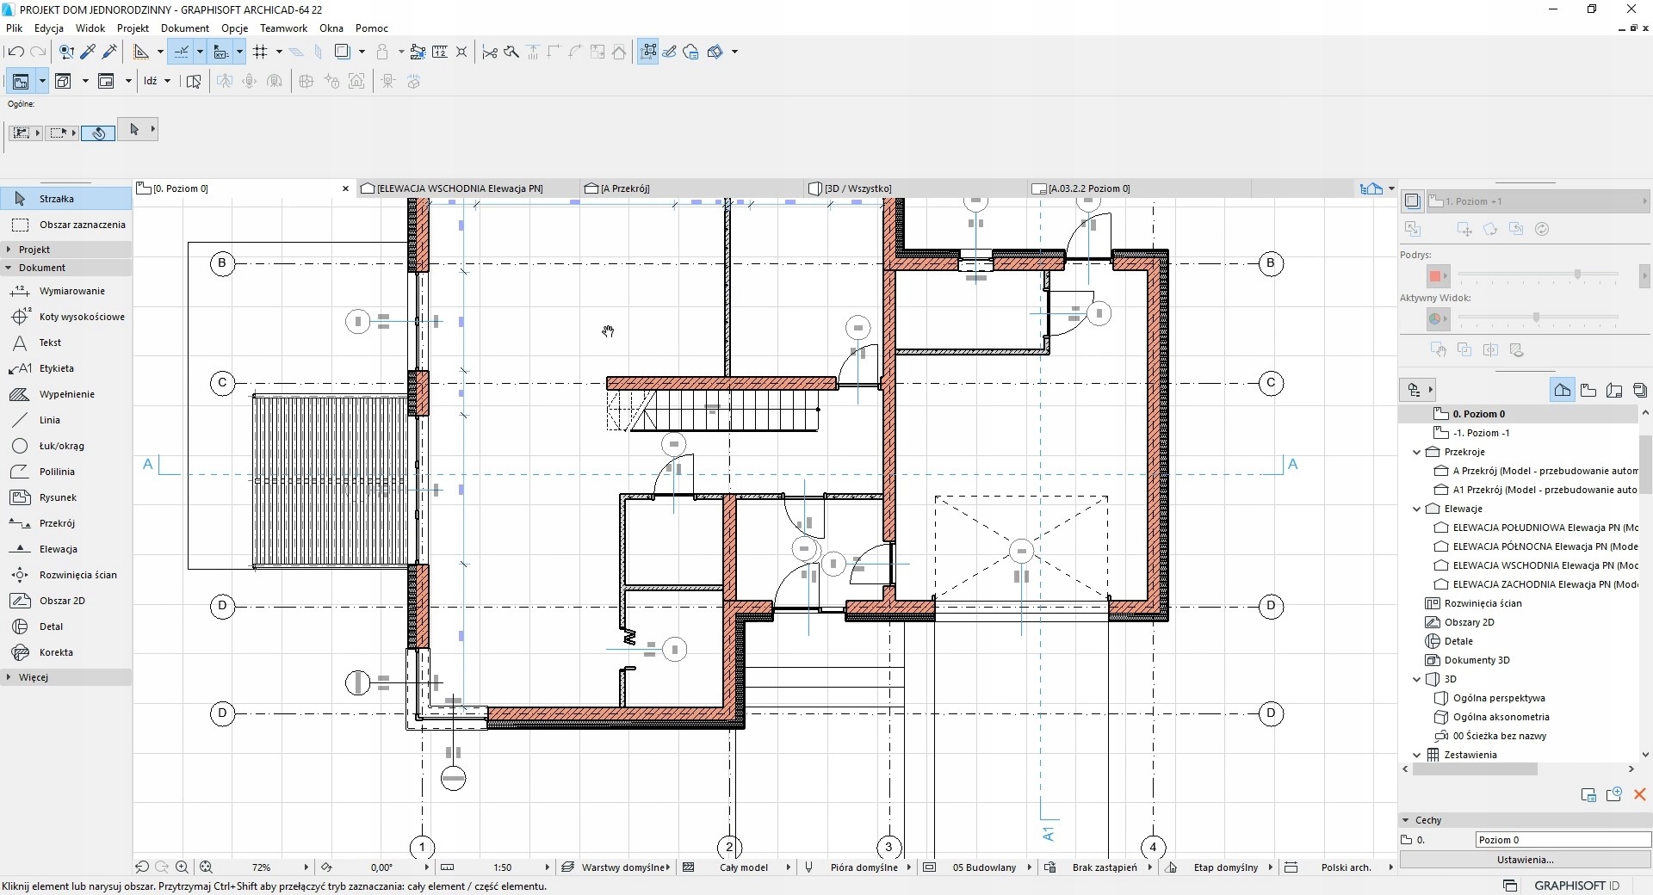Select the Obszar zaznaczenia marquee tool
This screenshot has width=1653, height=895.
click(x=82, y=225)
